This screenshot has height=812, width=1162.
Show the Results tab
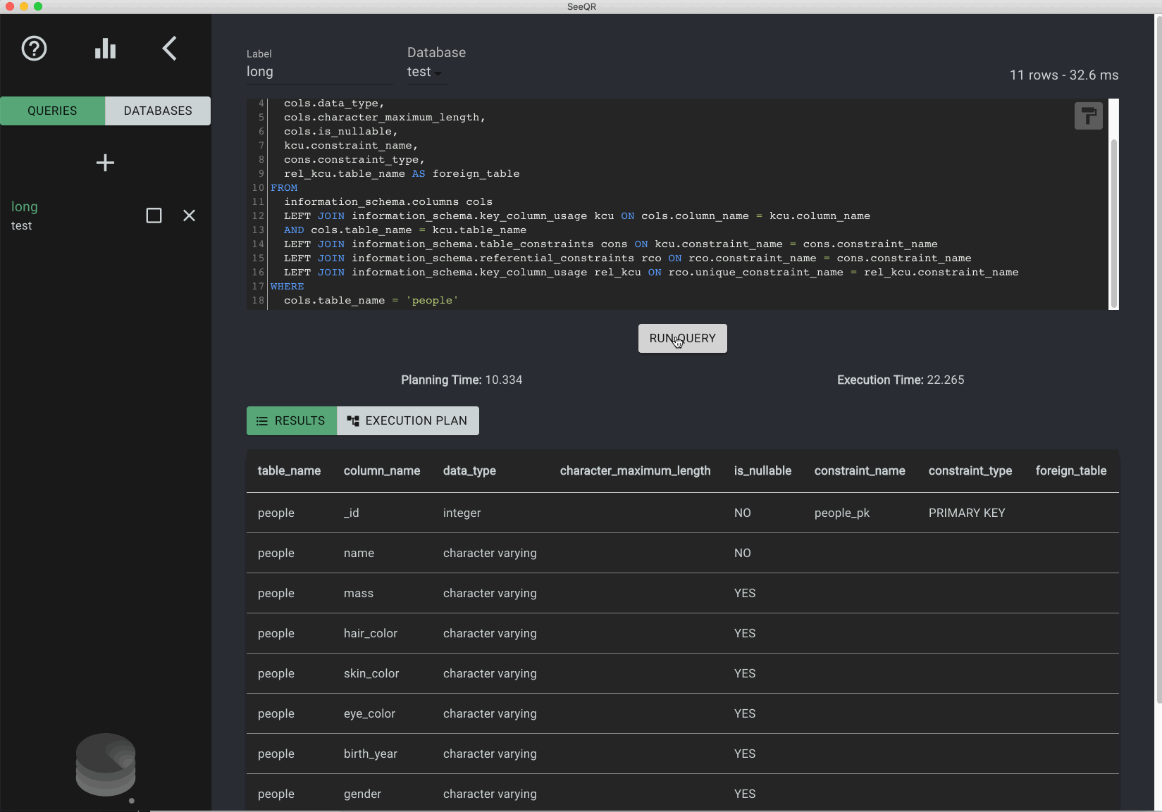point(292,420)
